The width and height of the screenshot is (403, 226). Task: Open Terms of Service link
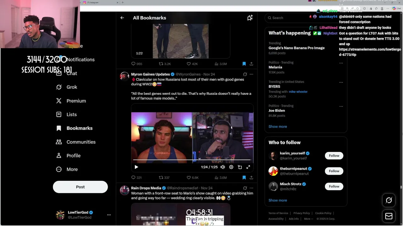click(278, 213)
